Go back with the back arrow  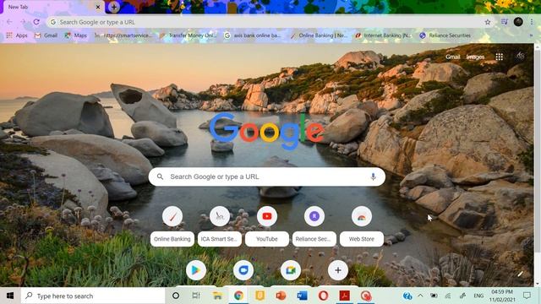(9, 22)
